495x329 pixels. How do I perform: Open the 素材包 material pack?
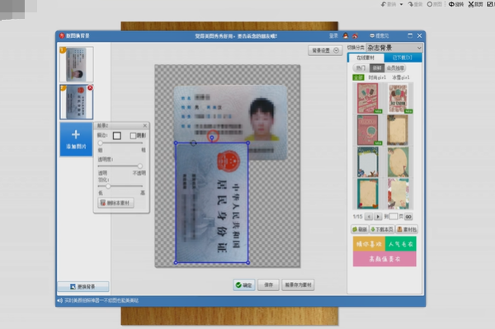407,229
